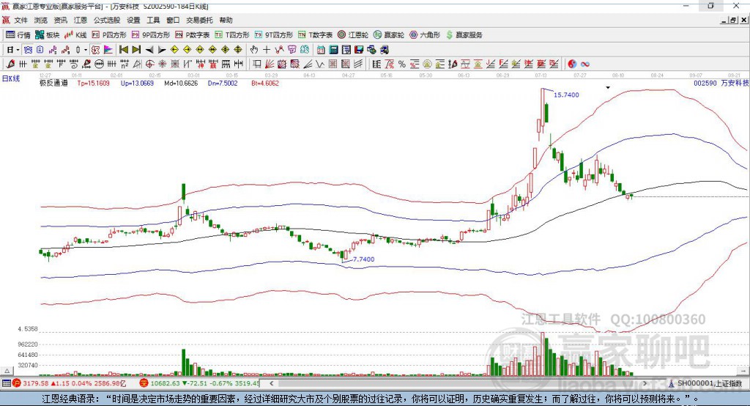
Task: Open the 板块 sector view
Action: click(x=48, y=35)
